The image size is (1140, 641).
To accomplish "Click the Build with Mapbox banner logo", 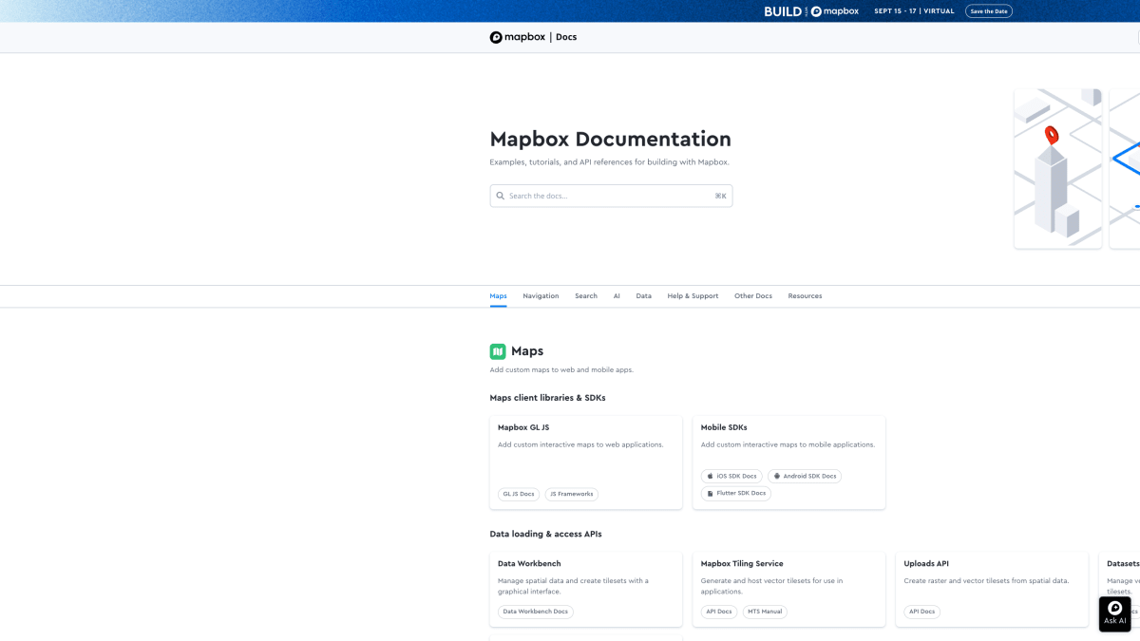I will coord(811,11).
